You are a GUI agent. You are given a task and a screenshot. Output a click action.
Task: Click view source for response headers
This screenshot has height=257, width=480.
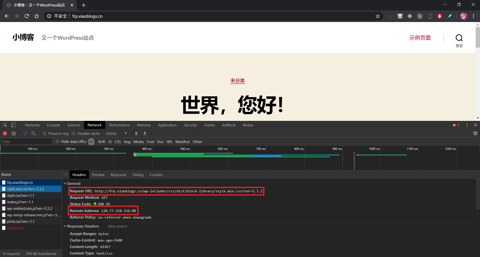(x=118, y=226)
